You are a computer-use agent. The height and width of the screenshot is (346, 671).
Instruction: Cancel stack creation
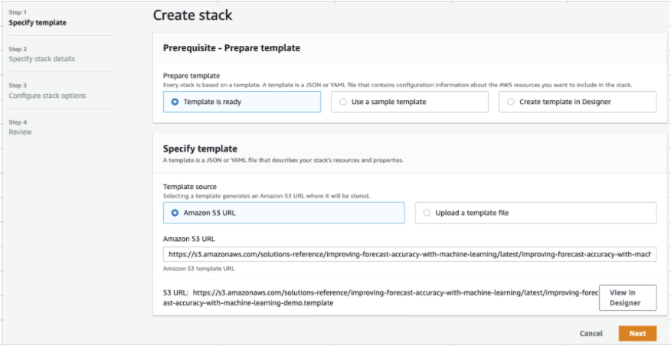pyautogui.click(x=591, y=334)
